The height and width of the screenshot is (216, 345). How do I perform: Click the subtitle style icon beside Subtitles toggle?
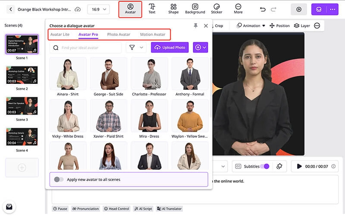[x=279, y=166]
